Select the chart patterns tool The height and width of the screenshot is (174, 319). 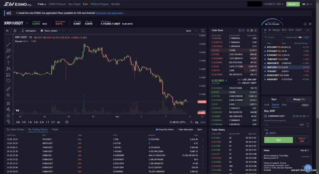click(8, 69)
